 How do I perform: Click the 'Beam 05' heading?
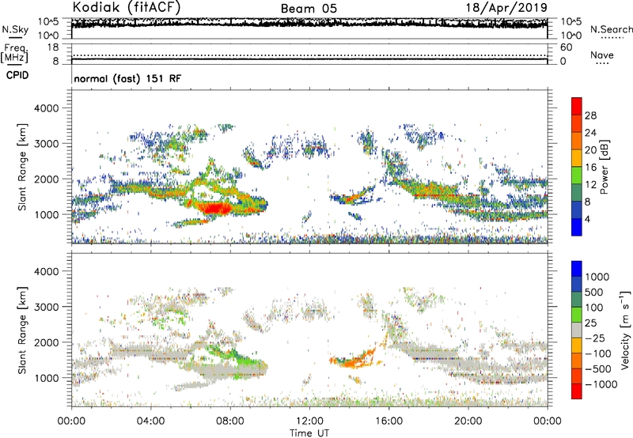click(x=309, y=9)
